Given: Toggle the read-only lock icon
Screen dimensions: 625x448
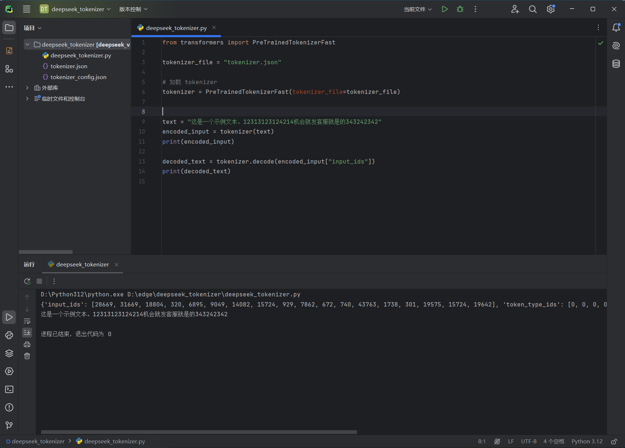Looking at the screenshot, I should coord(614,441).
